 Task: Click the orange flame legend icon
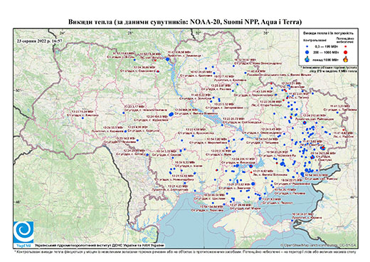tap(346, 59)
